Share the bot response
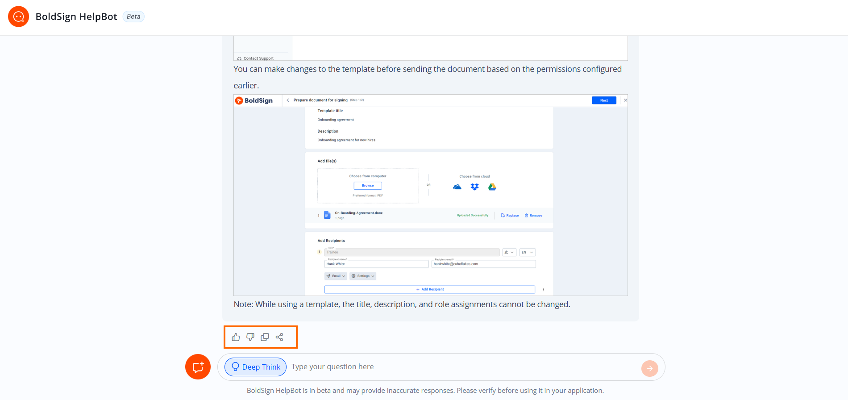848x400 pixels. click(279, 337)
